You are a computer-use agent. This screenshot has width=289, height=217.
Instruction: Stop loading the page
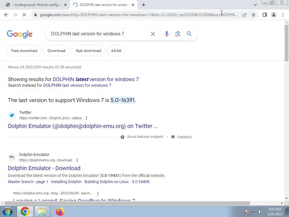[24, 15]
